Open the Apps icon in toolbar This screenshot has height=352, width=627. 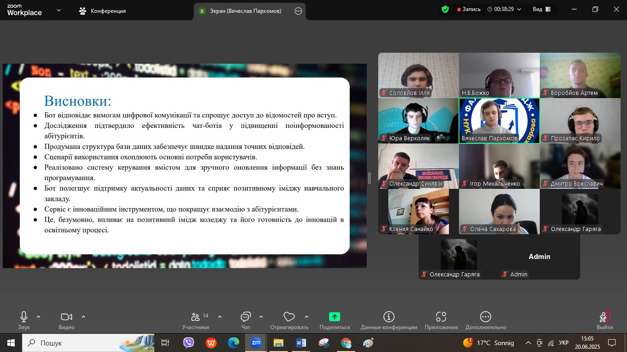click(x=441, y=317)
